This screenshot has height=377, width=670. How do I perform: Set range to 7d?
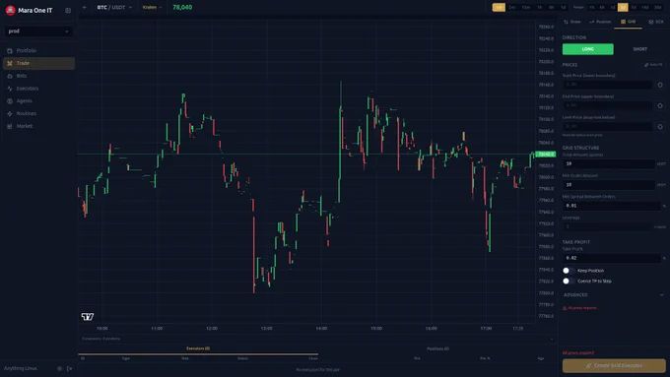634,7
